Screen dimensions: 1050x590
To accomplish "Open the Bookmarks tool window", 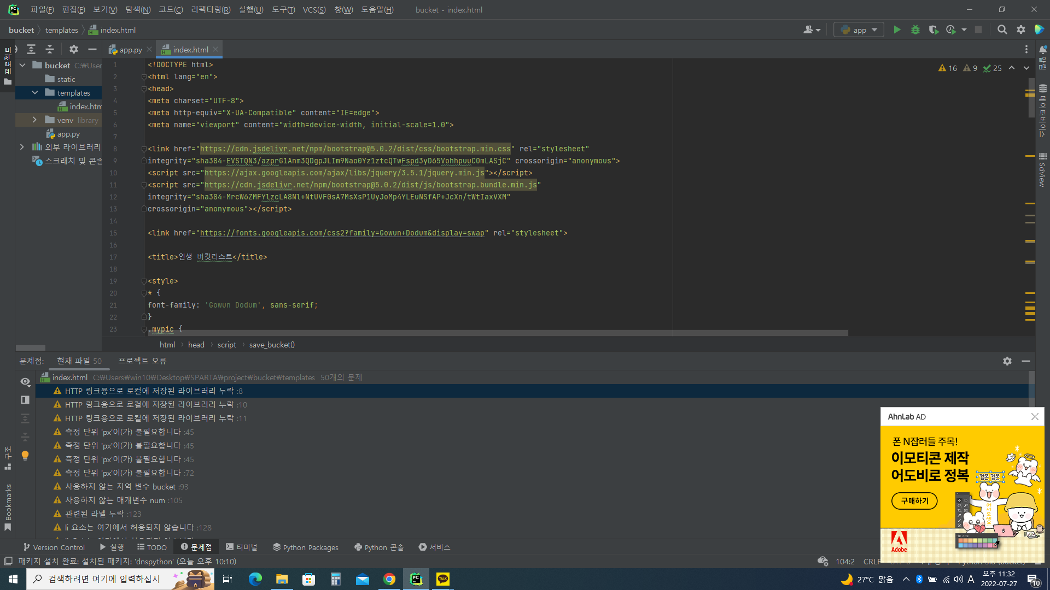I will [x=8, y=507].
